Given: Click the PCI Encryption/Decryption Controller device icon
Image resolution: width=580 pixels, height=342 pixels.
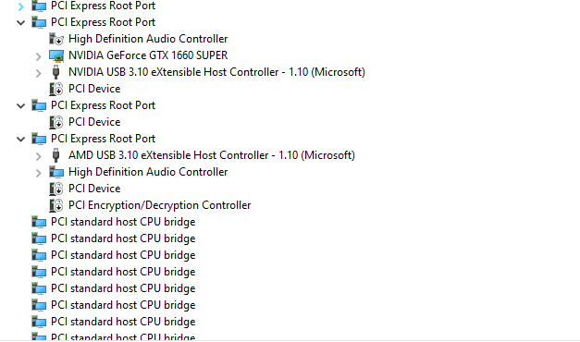Looking at the screenshot, I should (56, 205).
